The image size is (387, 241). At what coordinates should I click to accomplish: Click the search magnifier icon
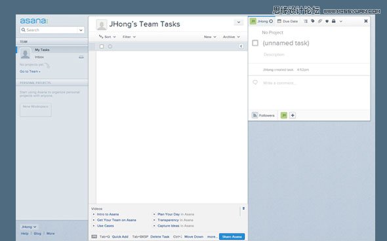pos(24,30)
